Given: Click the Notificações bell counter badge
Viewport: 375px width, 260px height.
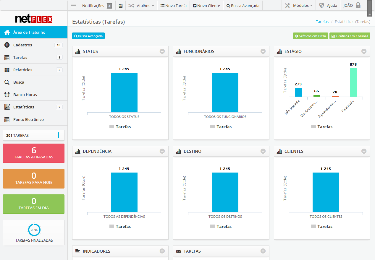Looking at the screenshot, I should click(x=109, y=6).
